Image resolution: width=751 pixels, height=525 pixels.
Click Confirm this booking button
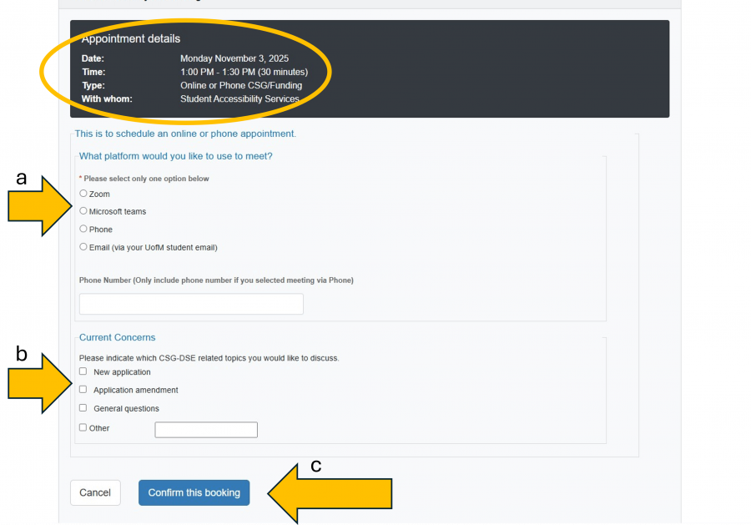194,492
